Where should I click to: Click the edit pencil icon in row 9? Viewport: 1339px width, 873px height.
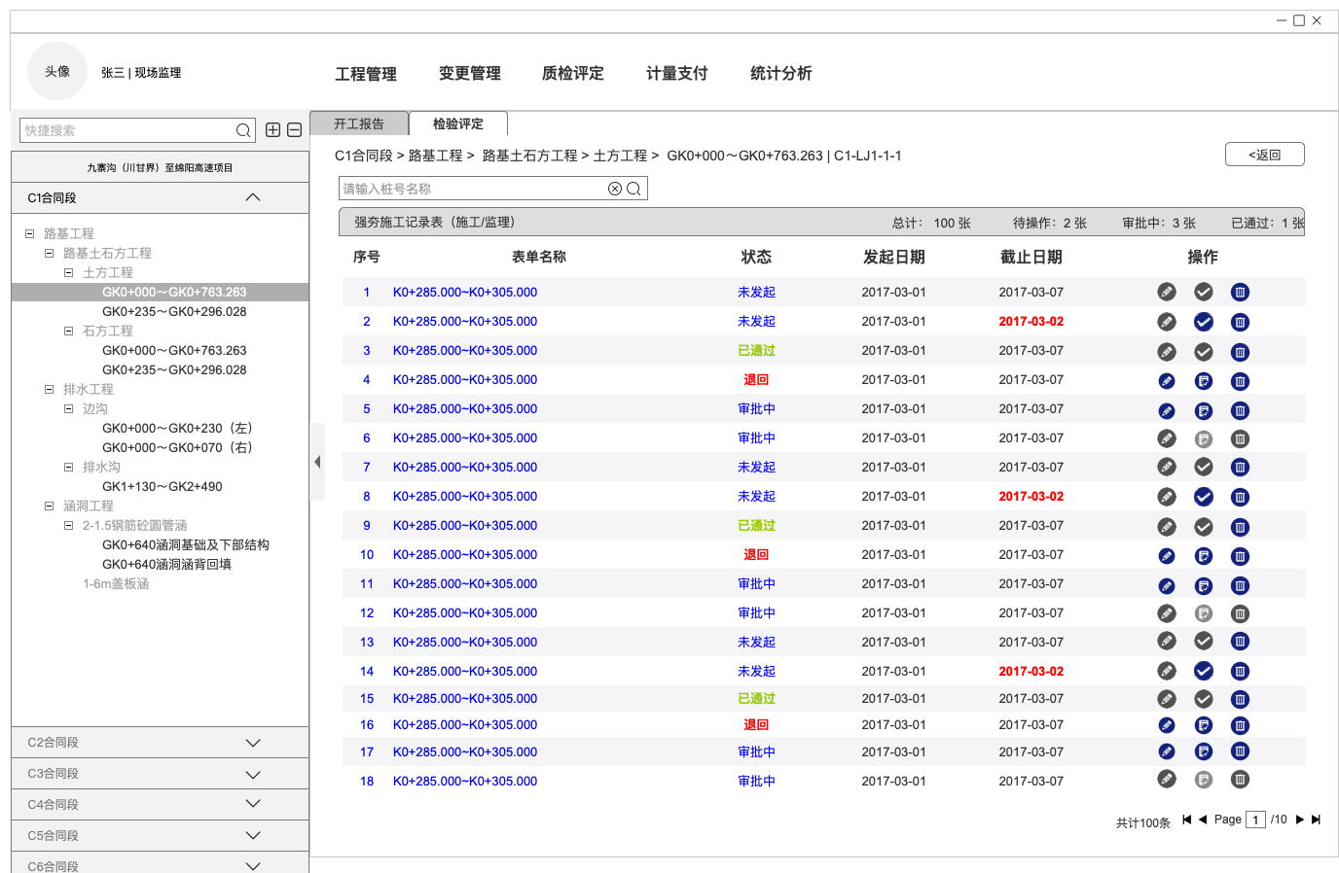click(1167, 527)
